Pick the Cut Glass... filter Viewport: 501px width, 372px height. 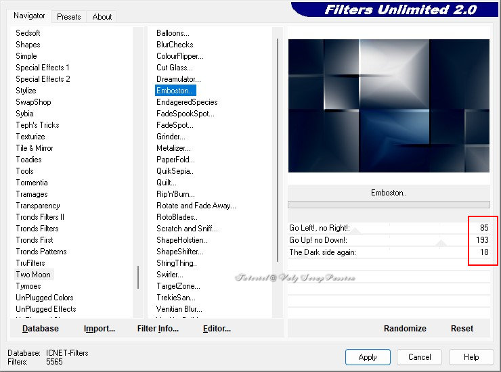pos(174,68)
